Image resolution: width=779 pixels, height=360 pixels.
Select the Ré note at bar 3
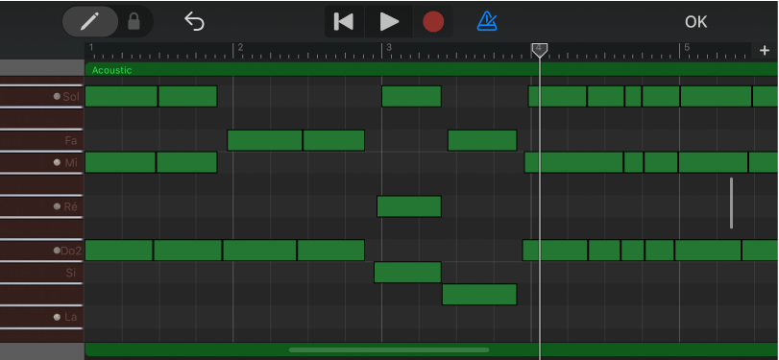click(409, 206)
